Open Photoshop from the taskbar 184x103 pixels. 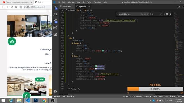coord(36,100)
